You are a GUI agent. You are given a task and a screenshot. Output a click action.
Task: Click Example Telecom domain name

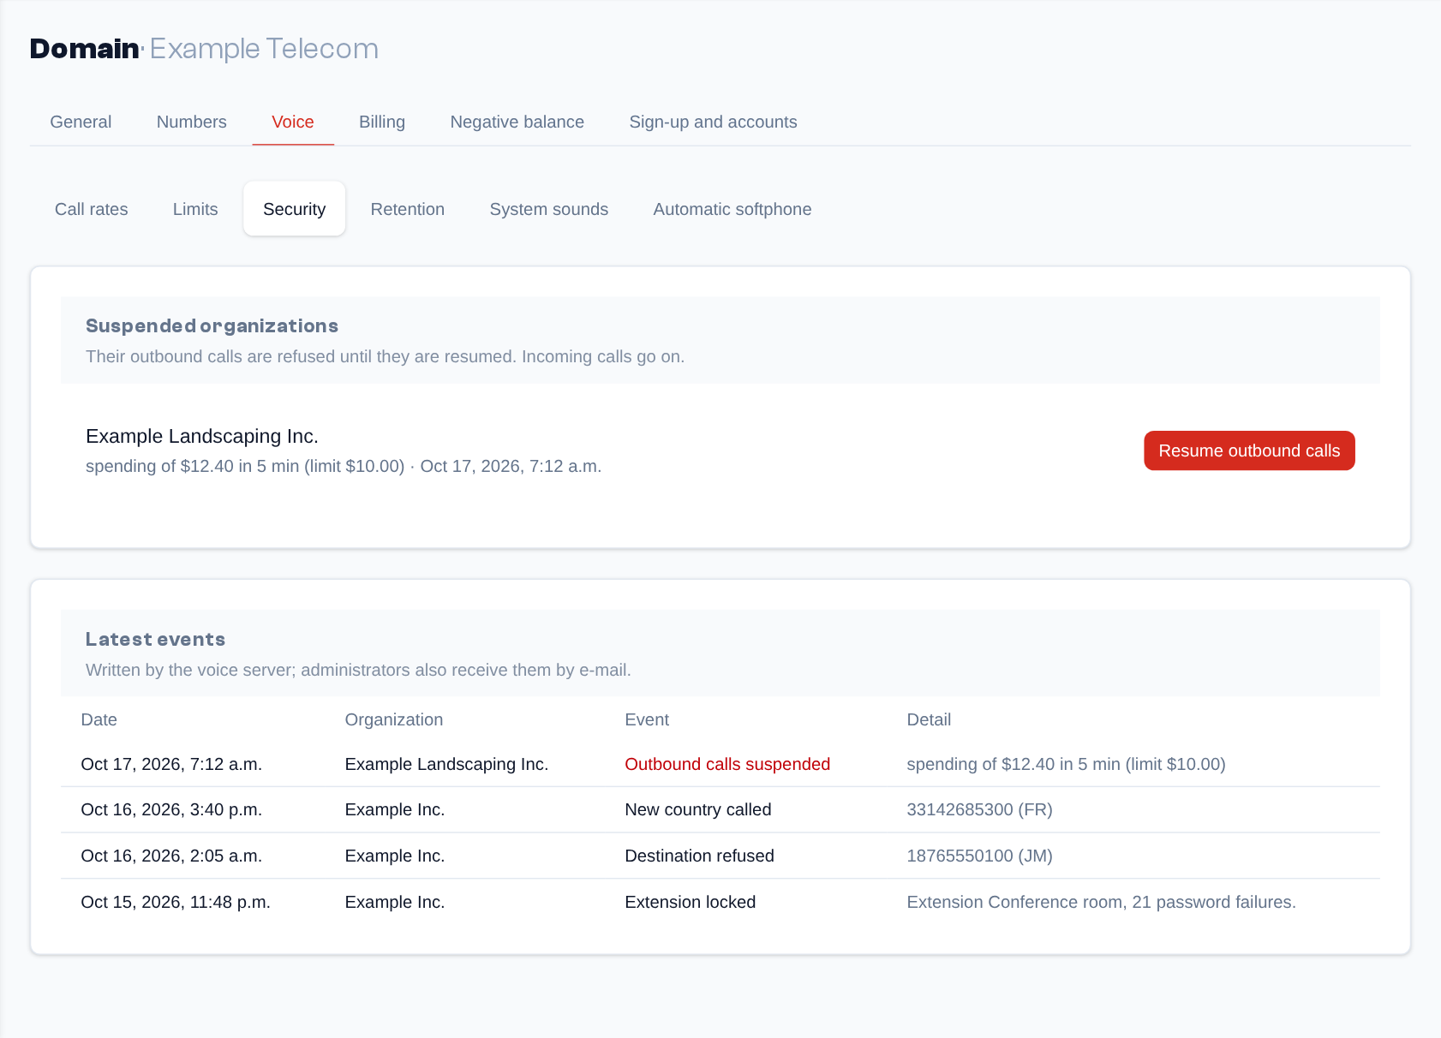click(x=264, y=49)
